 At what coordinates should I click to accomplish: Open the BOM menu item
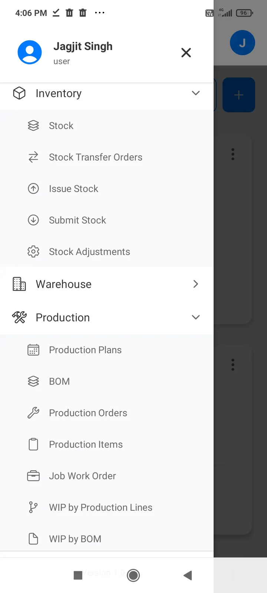107,381
